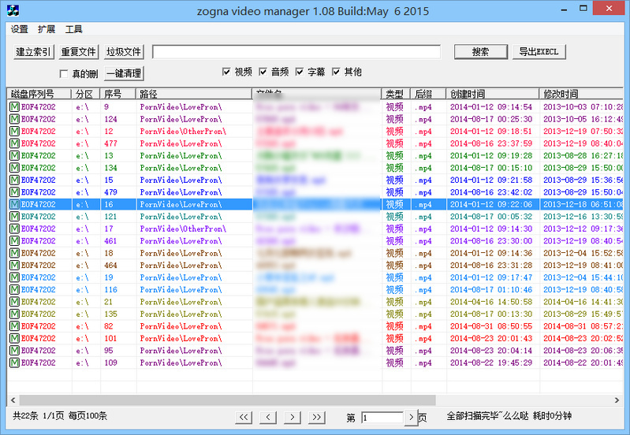Click the 导出EXECL button
Screen dimensions: 630x435
pos(539,52)
